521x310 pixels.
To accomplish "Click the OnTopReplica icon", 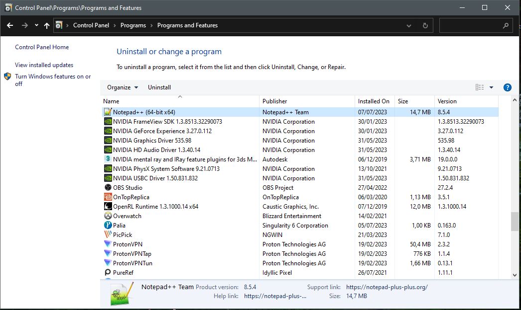I will click(x=108, y=197).
